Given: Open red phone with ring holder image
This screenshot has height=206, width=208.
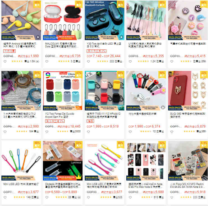Looking at the screenshot, I should pyautogui.click(x=188, y=91).
